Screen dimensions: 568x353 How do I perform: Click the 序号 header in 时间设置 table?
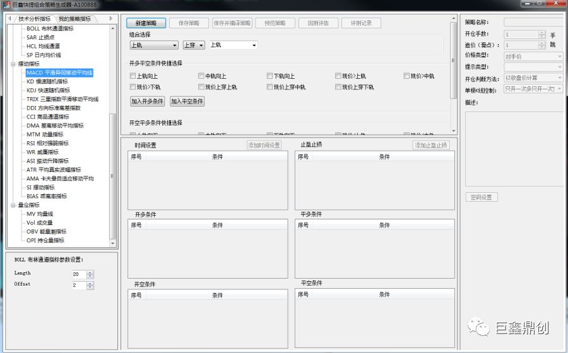pyautogui.click(x=136, y=157)
